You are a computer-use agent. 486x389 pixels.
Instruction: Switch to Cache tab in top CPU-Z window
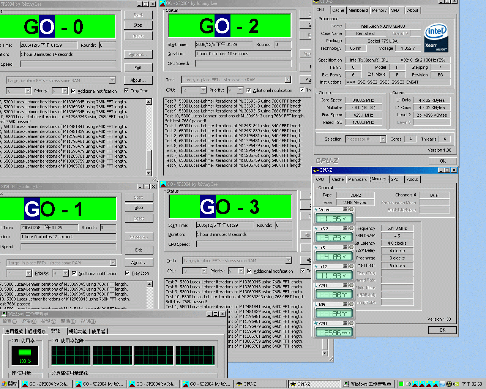tap(338, 11)
